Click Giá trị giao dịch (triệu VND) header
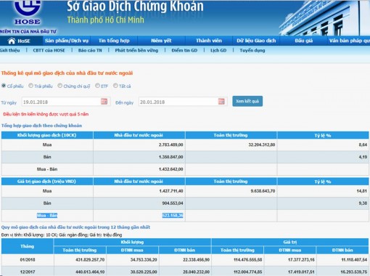The image size is (370, 276). click(x=47, y=182)
